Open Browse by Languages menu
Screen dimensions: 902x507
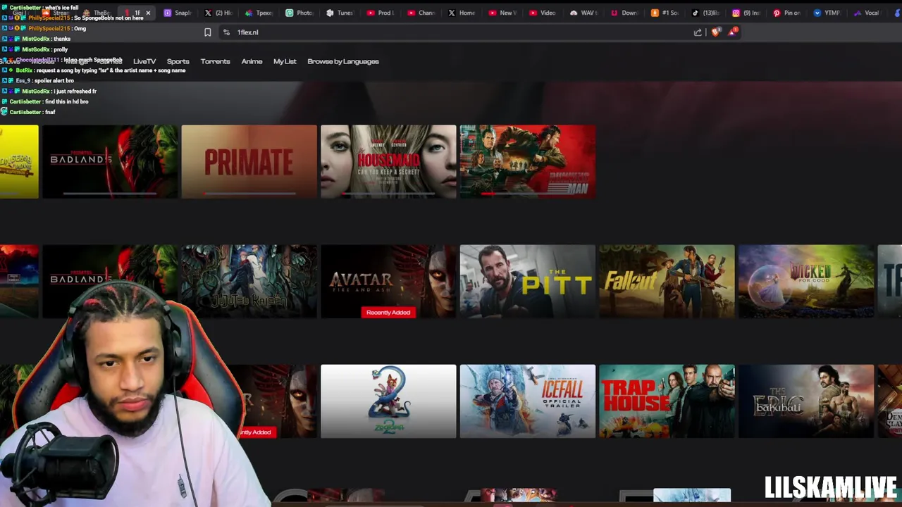343,61
